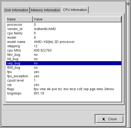This screenshot has width=131, height=128.
Task: Click the Close button
Action: click(x=109, y=119)
